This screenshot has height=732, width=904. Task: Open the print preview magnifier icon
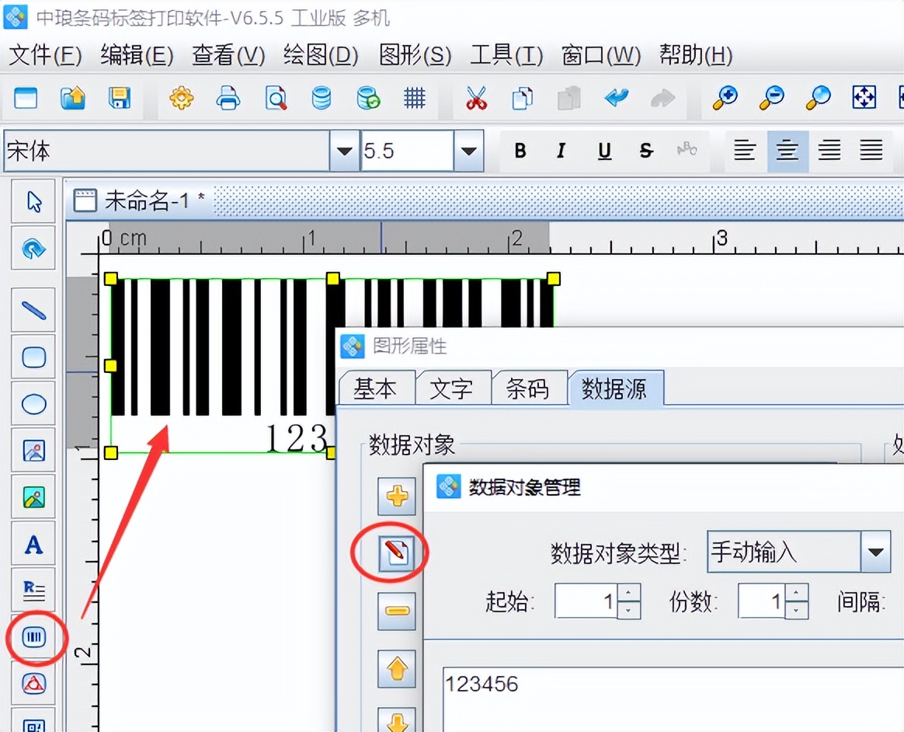[x=276, y=99]
